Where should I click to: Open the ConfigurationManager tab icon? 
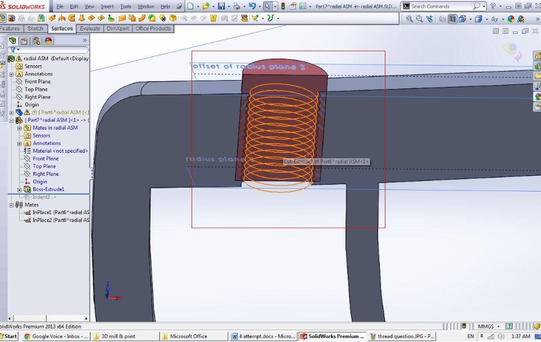(36, 41)
